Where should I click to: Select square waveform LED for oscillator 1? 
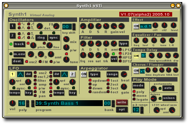29,28
